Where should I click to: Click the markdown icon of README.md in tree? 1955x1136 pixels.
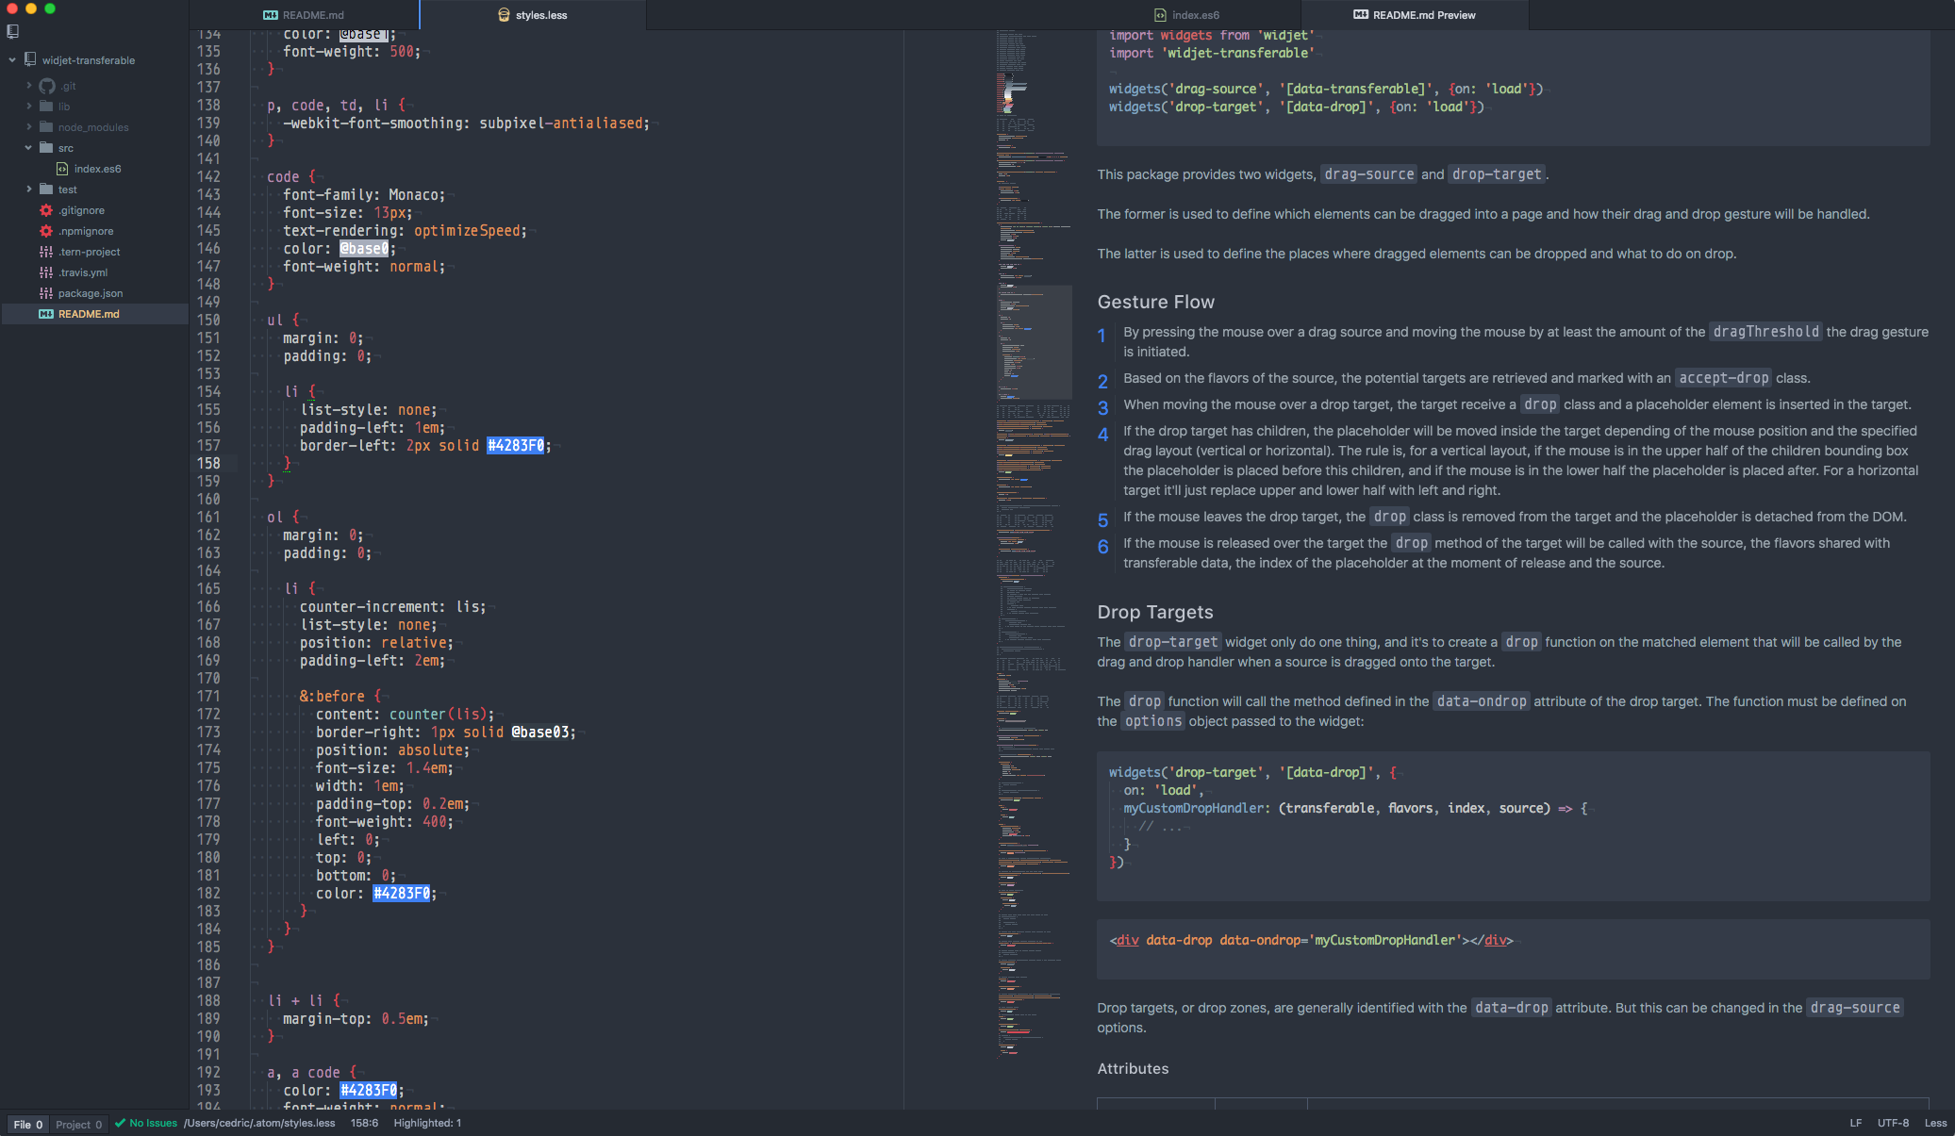46,314
